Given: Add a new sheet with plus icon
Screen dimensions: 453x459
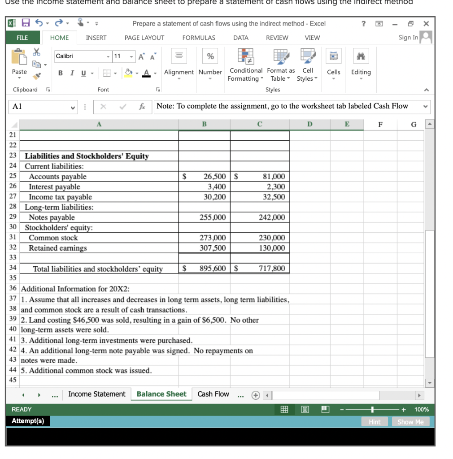Looking at the screenshot, I should 256,395.
